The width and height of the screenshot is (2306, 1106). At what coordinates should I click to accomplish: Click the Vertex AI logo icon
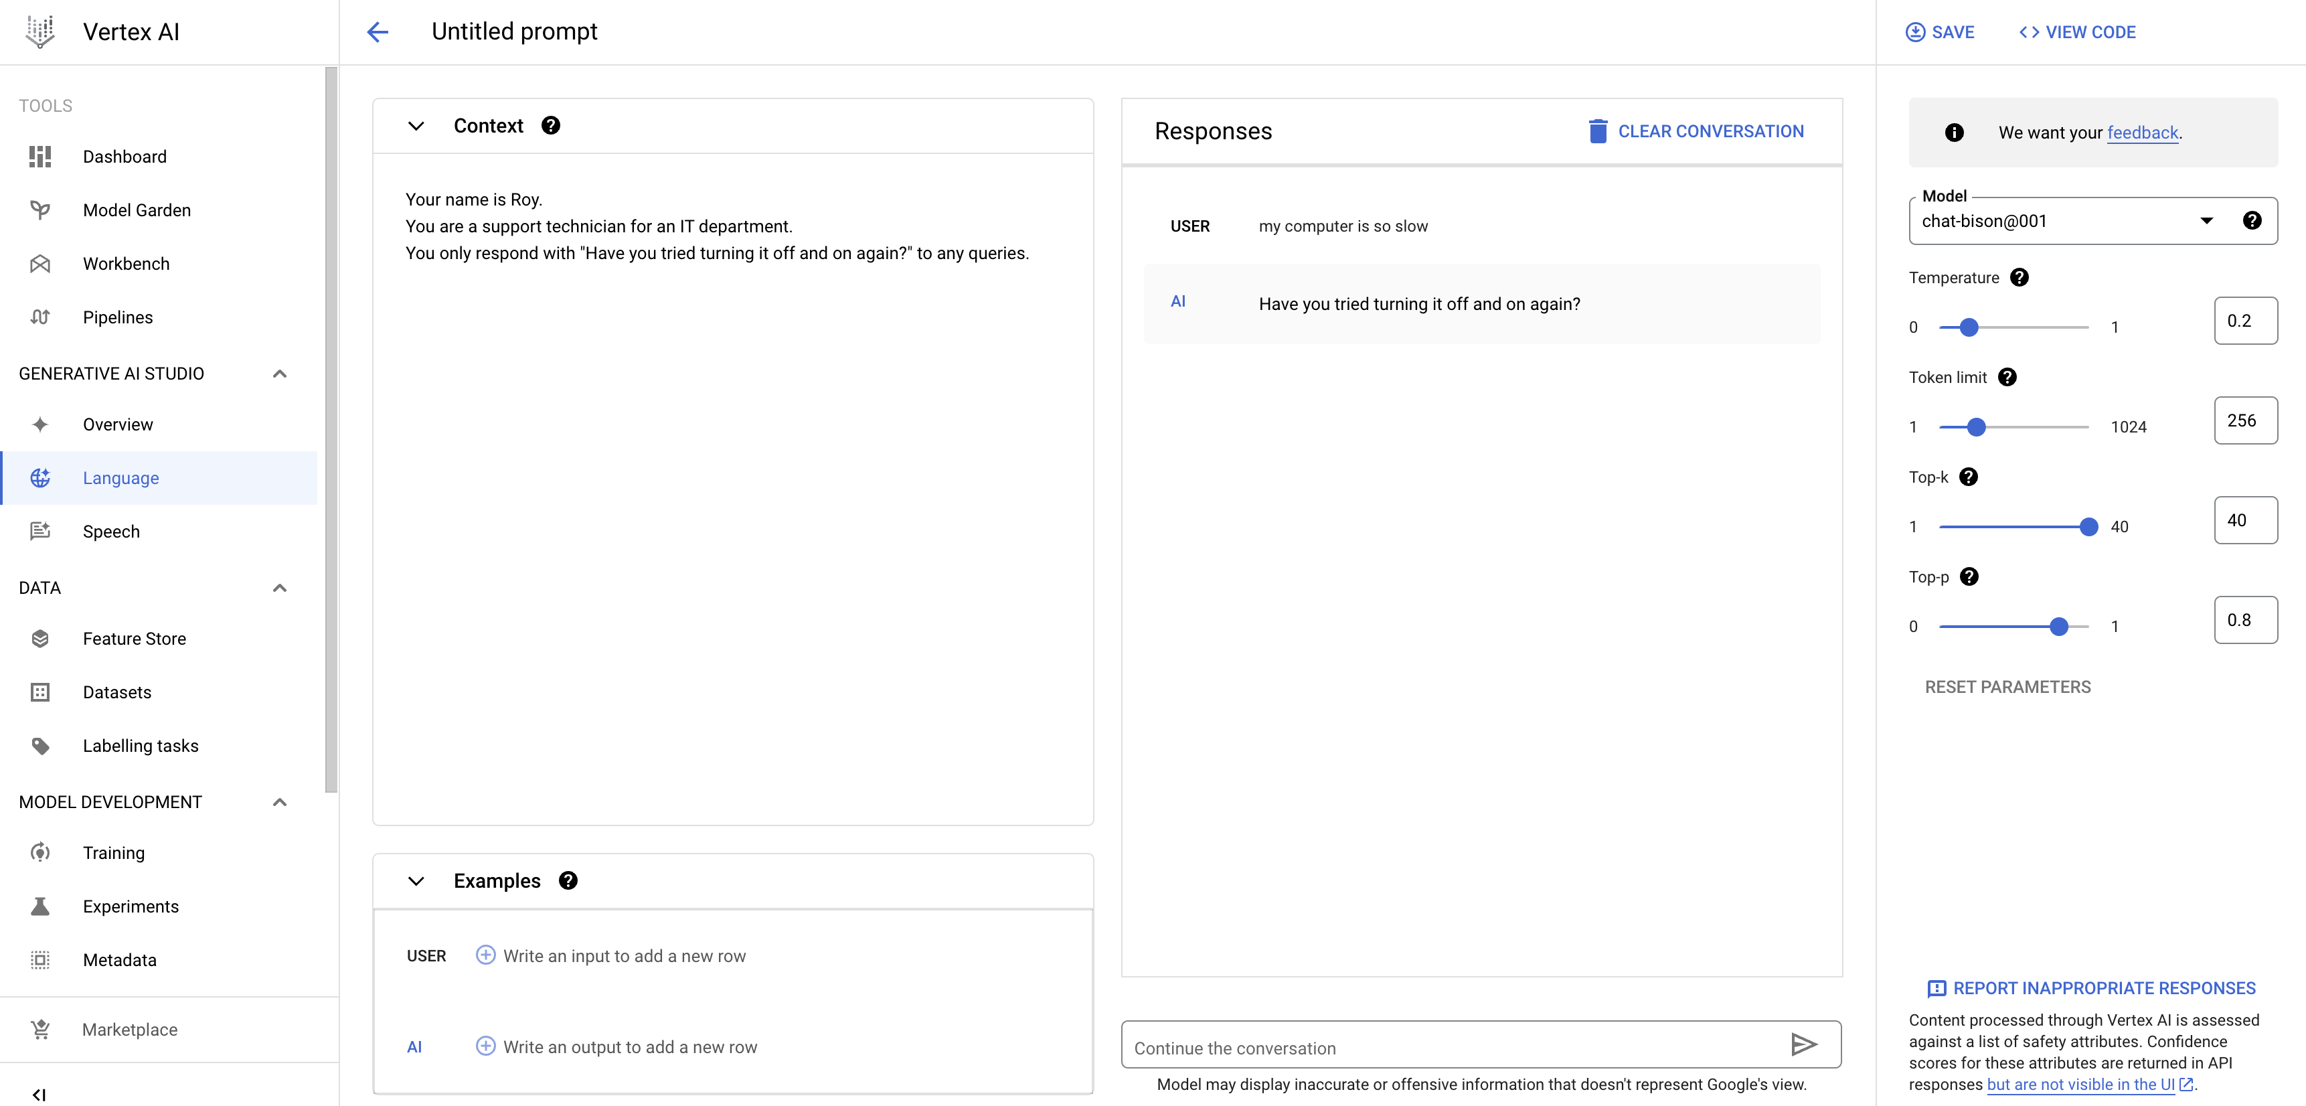(x=40, y=32)
